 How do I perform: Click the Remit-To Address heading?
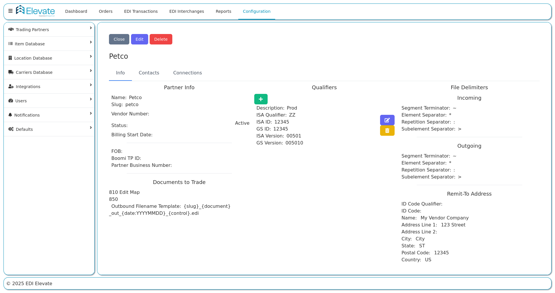469,194
